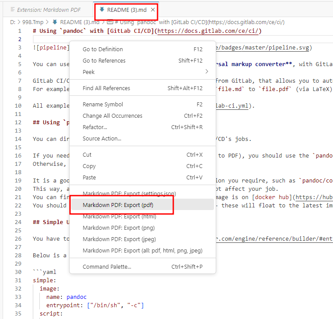333x319 pixels.
Task: Click the badges/master/pipeline.svg link text
Action: [263, 48]
